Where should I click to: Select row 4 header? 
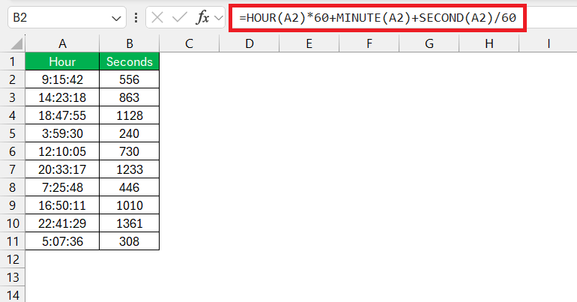[x=13, y=115]
